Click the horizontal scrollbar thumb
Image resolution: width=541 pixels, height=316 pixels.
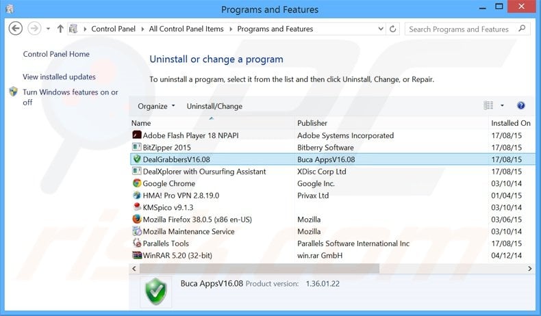point(260,268)
